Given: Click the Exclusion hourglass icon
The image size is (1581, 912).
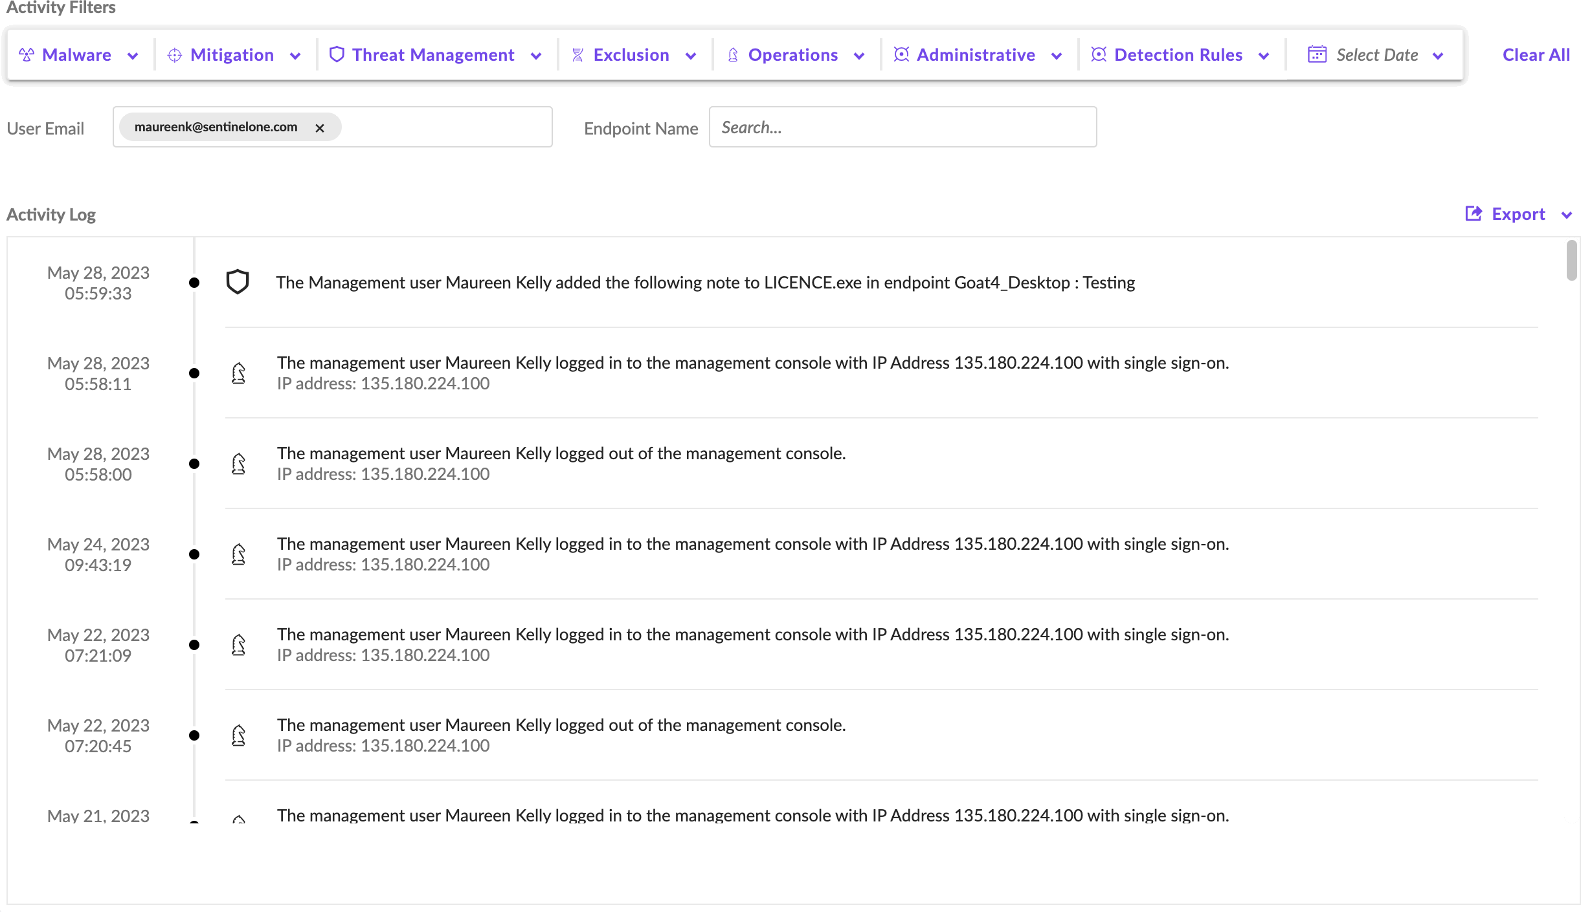Looking at the screenshot, I should 577,55.
